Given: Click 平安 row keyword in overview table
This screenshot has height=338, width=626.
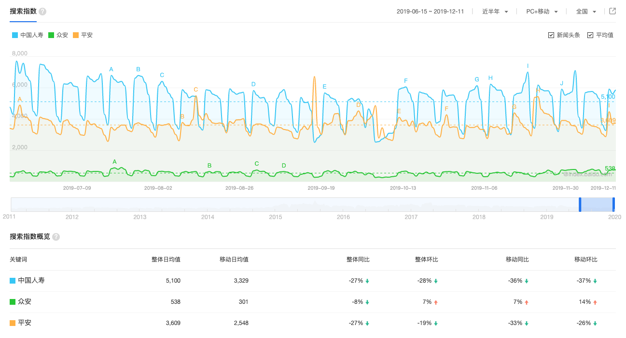Looking at the screenshot, I should click(x=25, y=323).
